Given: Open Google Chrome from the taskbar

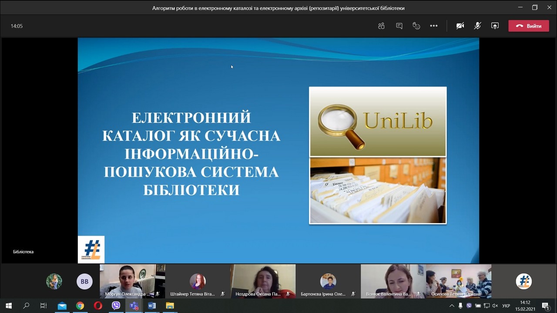Looking at the screenshot, I should pos(80,306).
